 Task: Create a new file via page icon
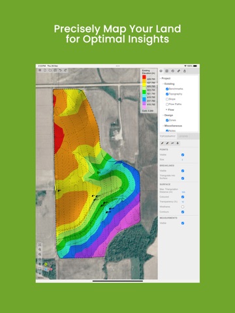(x=45, y=70)
